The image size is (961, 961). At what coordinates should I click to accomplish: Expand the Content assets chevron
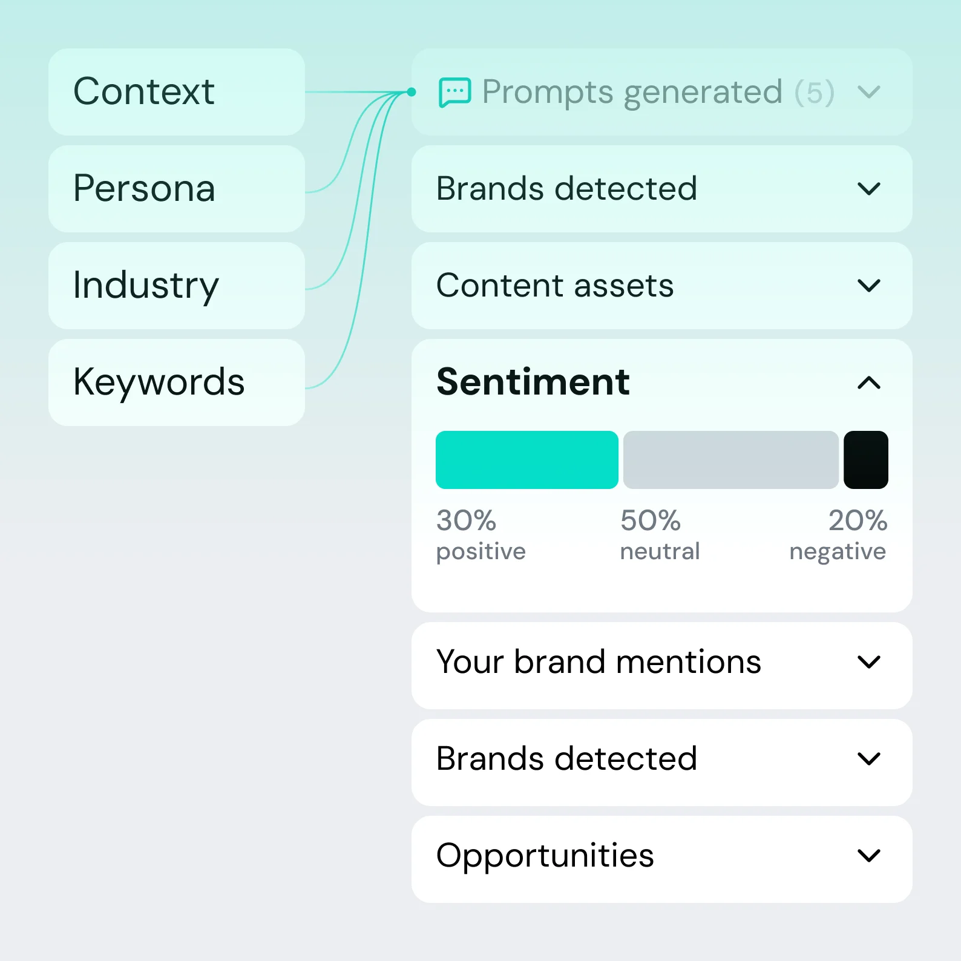pyautogui.click(x=868, y=286)
